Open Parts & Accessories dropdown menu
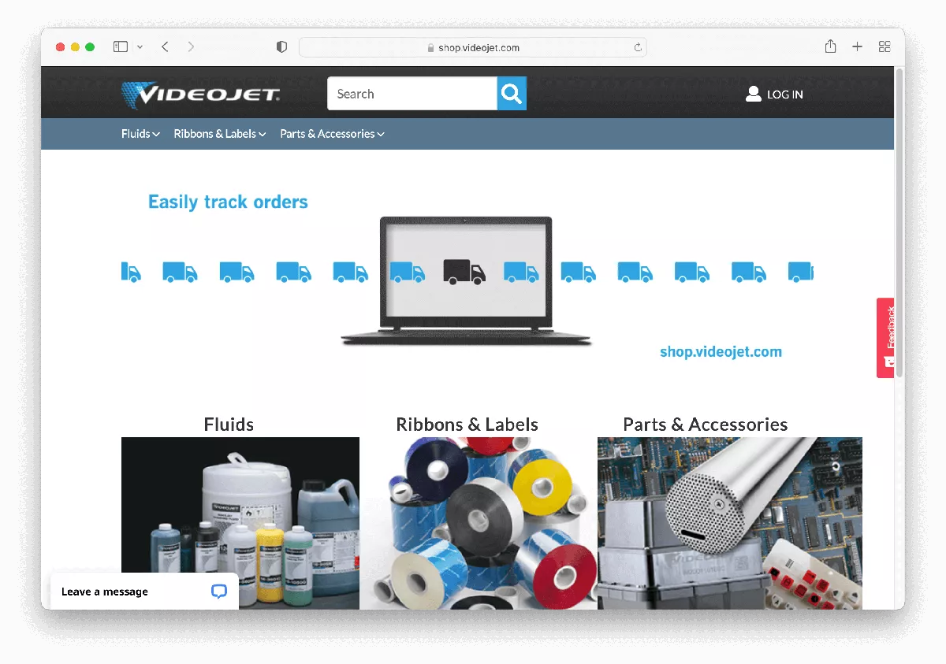The height and width of the screenshot is (664, 946). click(x=332, y=134)
